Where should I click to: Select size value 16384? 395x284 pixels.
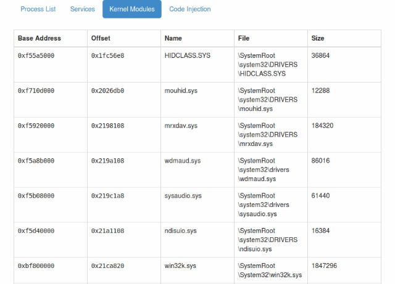pos(320,230)
